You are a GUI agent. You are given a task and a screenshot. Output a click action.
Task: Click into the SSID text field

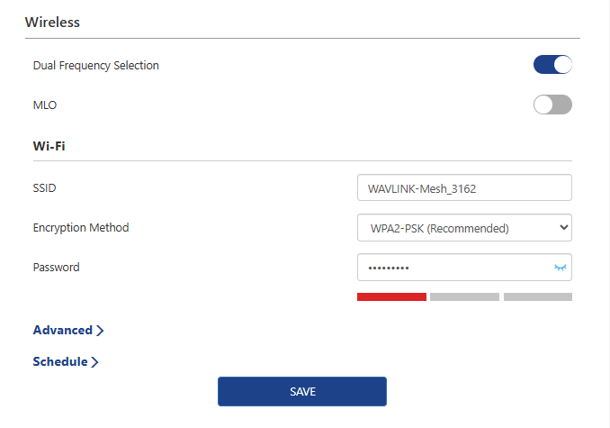point(464,187)
